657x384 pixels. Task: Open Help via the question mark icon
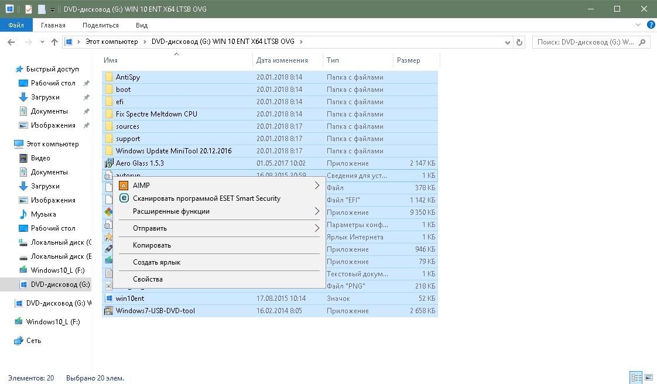[x=651, y=25]
